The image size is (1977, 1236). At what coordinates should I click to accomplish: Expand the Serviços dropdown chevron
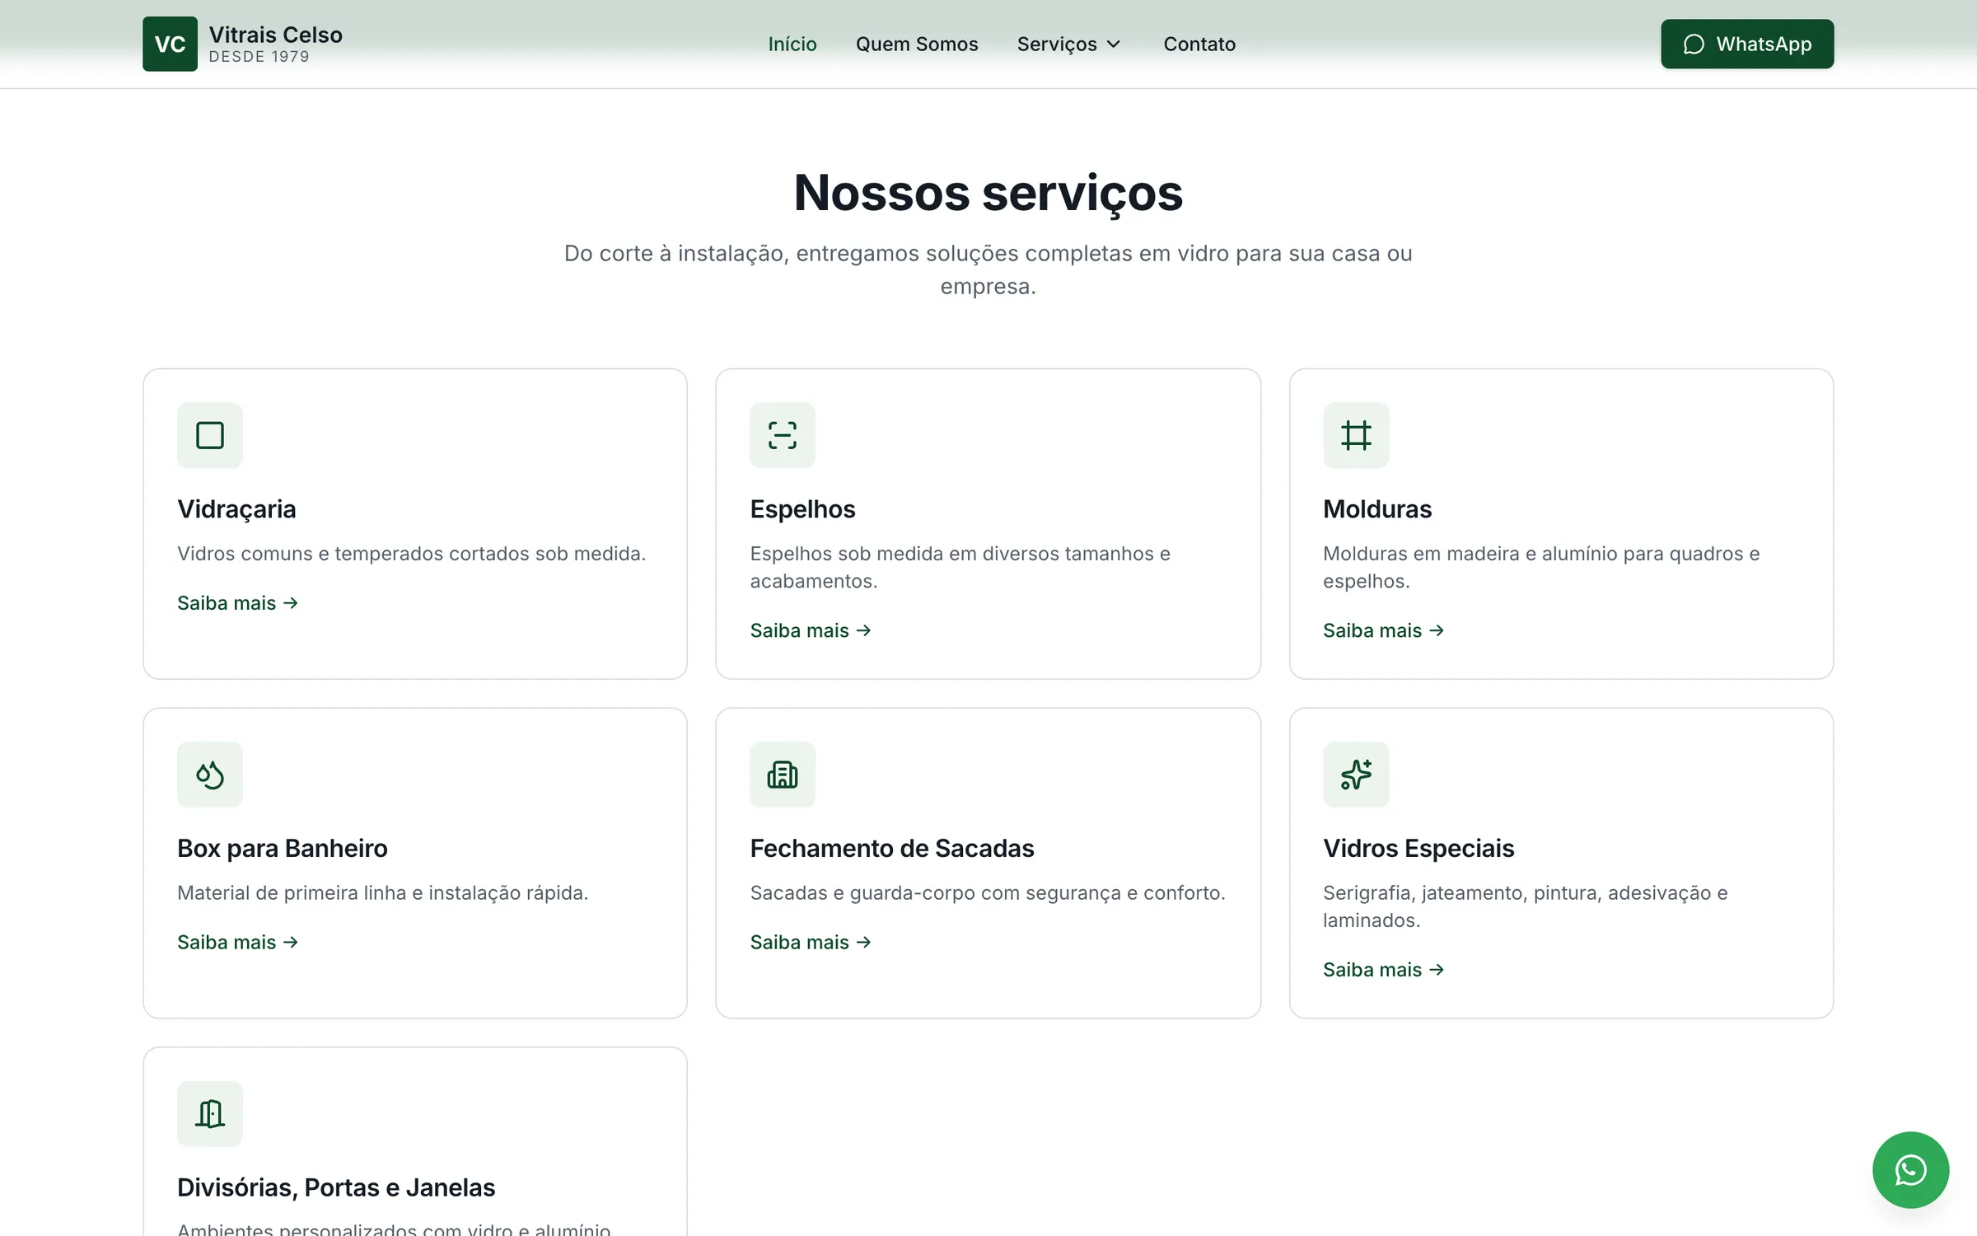(x=1114, y=44)
